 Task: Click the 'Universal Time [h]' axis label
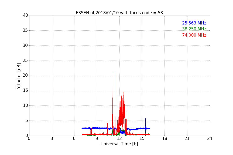point(119,144)
